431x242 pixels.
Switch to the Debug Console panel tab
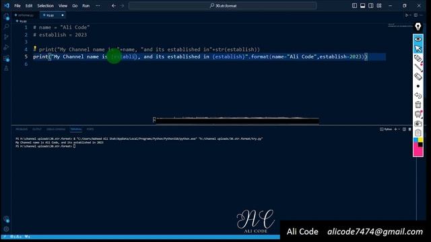tap(56, 129)
